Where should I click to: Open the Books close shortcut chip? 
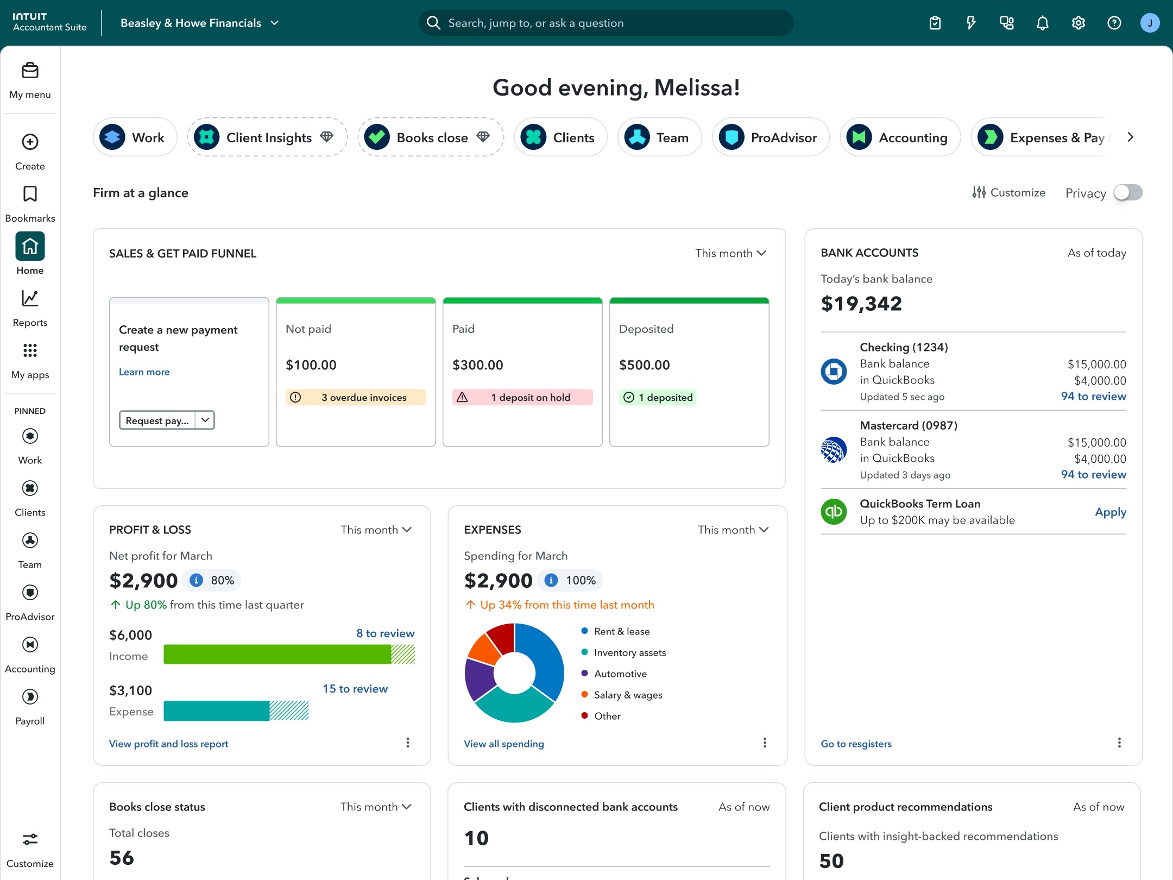click(430, 137)
